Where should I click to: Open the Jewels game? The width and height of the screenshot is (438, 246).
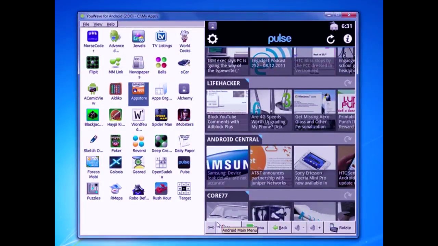pyautogui.click(x=138, y=37)
